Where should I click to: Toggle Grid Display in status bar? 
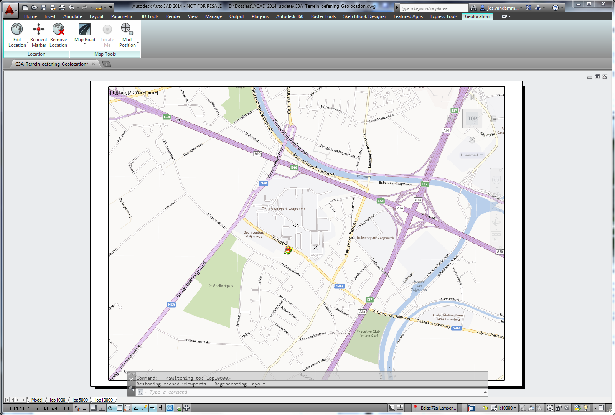tap(94, 408)
